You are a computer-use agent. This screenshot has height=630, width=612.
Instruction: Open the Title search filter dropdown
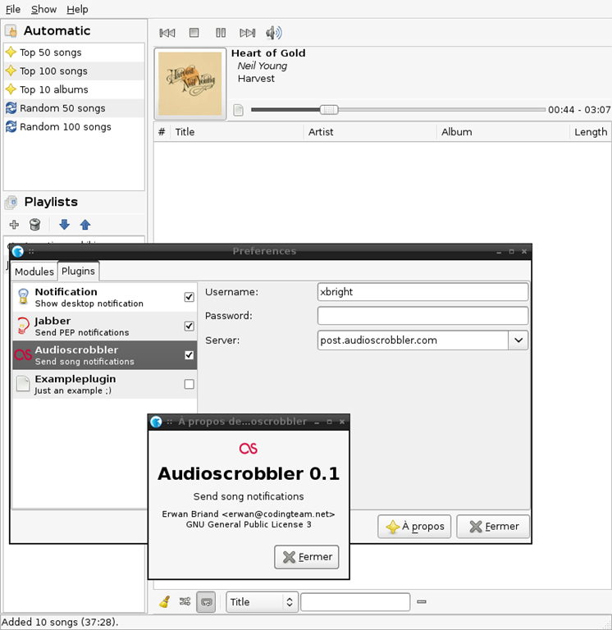coord(262,602)
